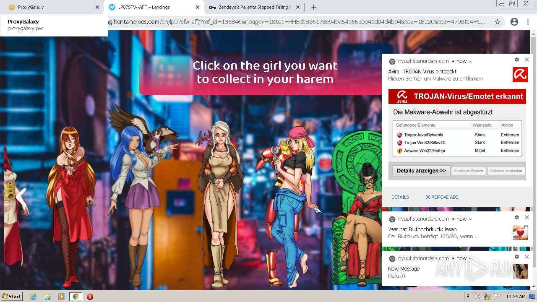The height and width of the screenshot is (302, 537).
Task: Click Entfernen for Adware:Win32/Hotbar
Action: tap(510, 151)
